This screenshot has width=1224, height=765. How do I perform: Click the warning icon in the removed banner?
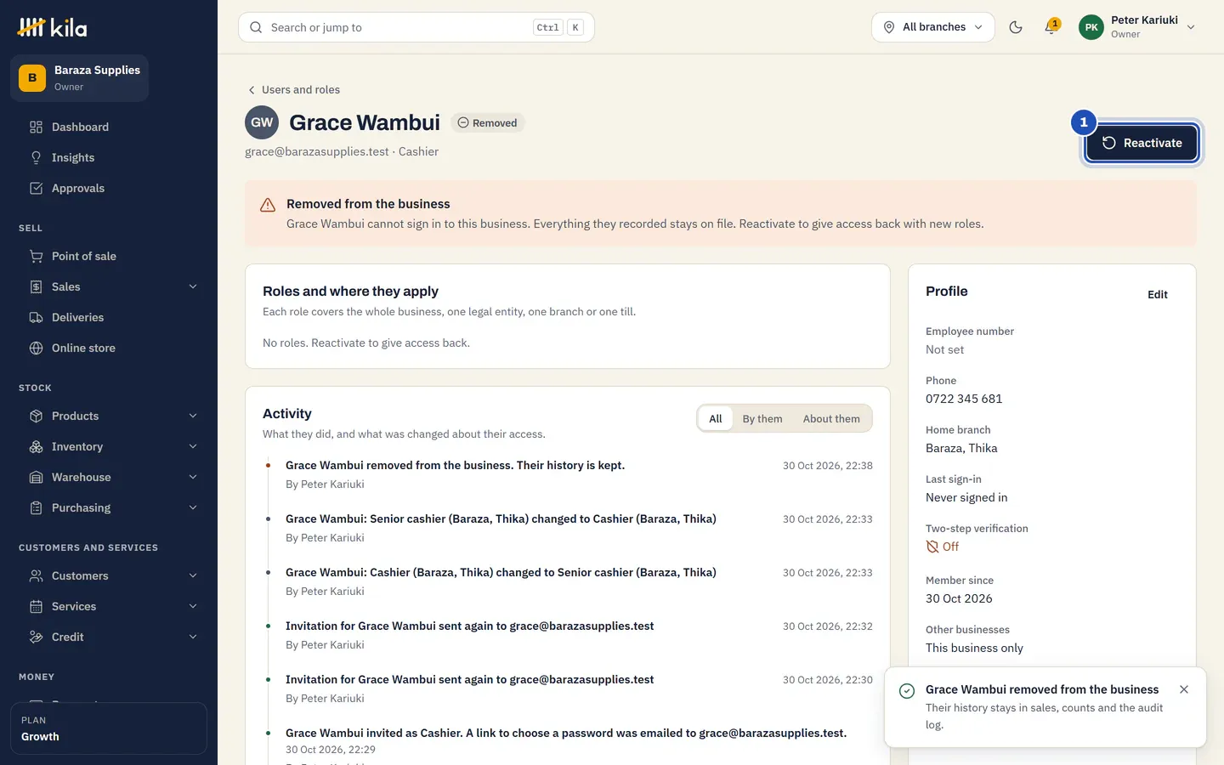(268, 205)
